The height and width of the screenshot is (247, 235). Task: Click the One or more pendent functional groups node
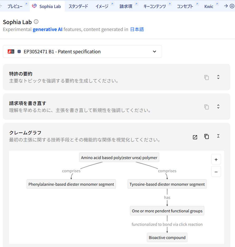pos(167,211)
